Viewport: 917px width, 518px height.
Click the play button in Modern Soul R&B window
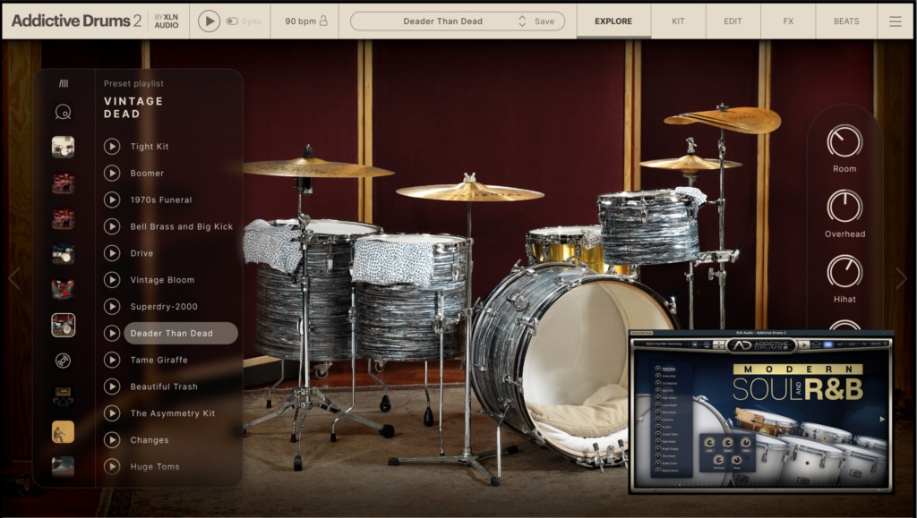pyautogui.click(x=804, y=345)
